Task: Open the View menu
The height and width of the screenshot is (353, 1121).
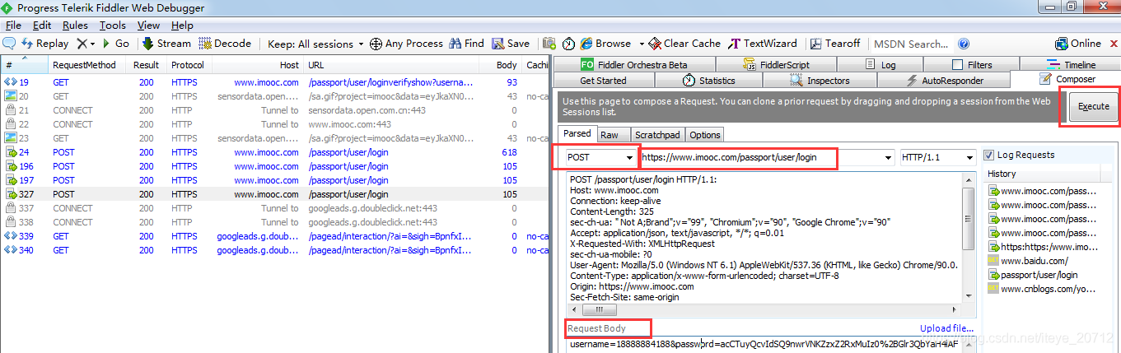Action: (148, 26)
